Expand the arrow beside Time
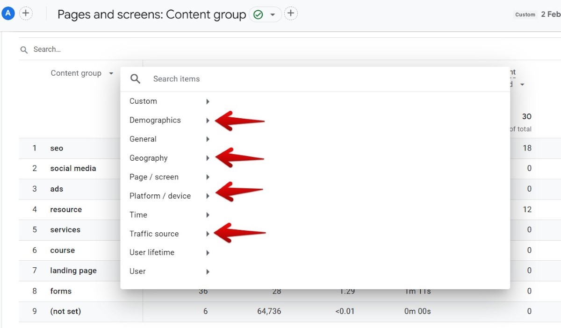 (208, 215)
